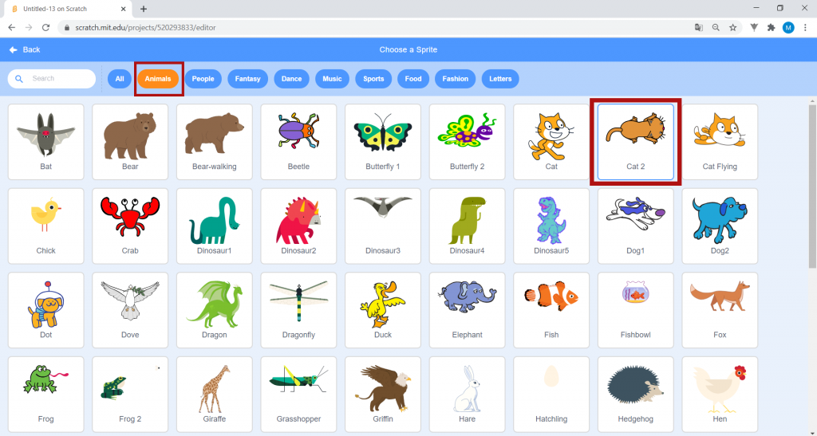
Task: Close the Untitled-13 on Scratch tab
Action: (124, 9)
